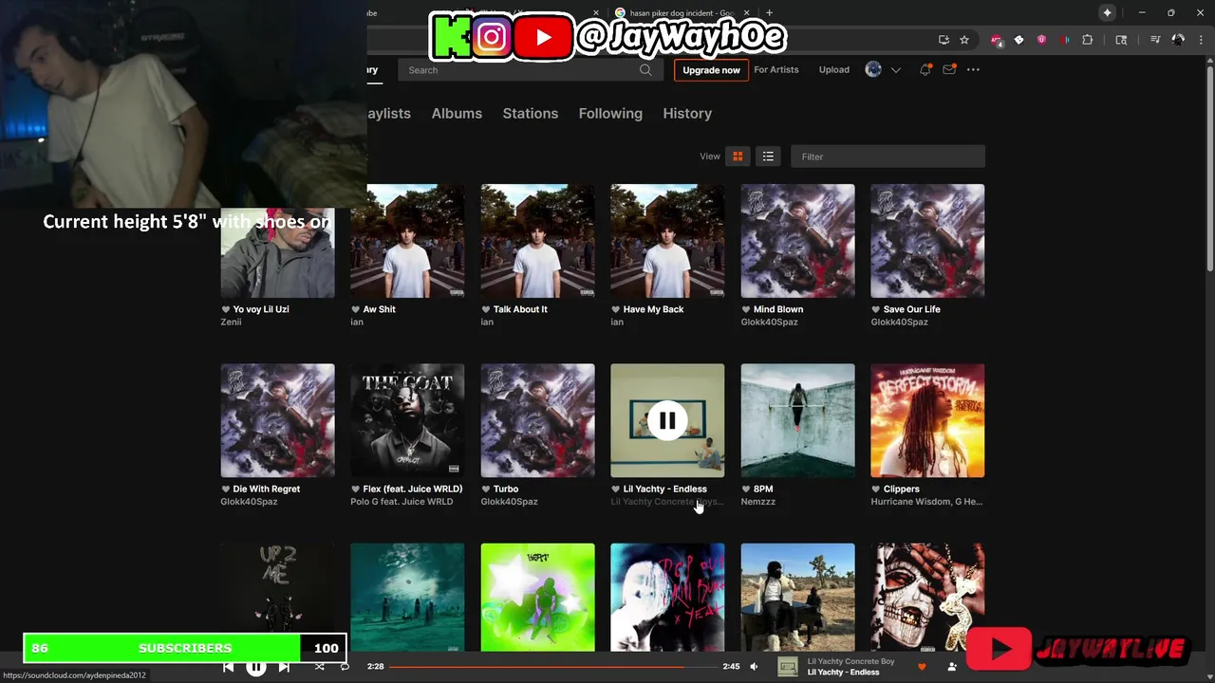Open a new browser tab
This screenshot has height=683, width=1215.
click(x=769, y=13)
